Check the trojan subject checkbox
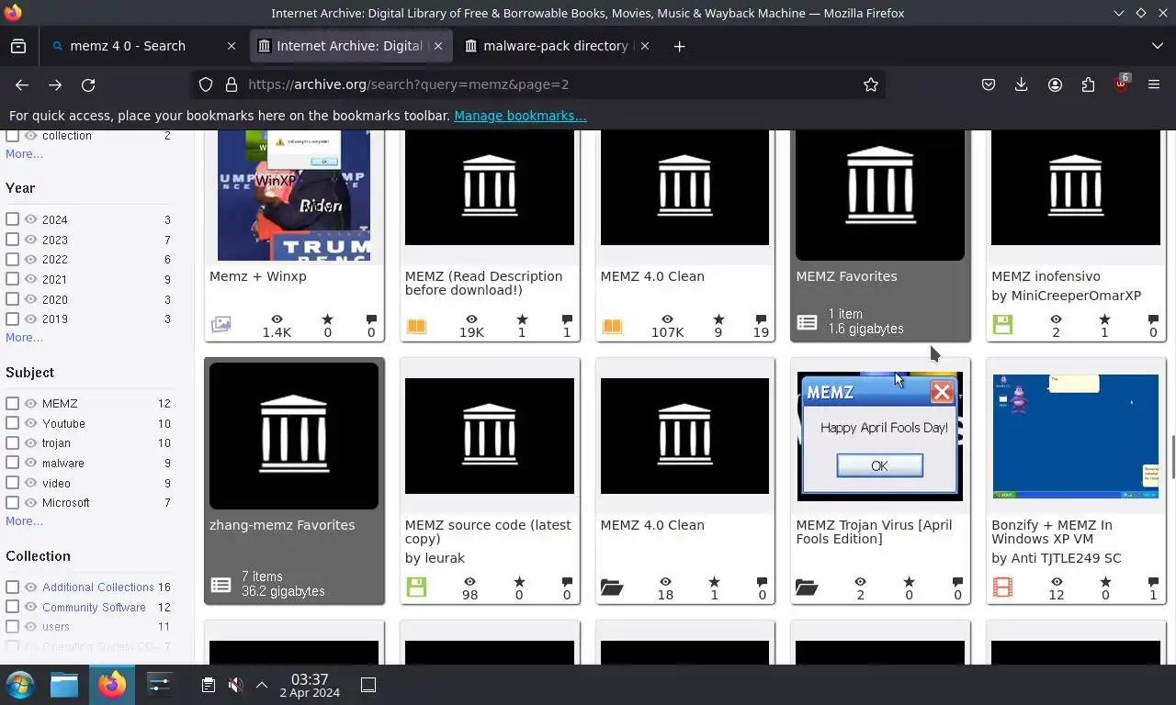 [12, 442]
